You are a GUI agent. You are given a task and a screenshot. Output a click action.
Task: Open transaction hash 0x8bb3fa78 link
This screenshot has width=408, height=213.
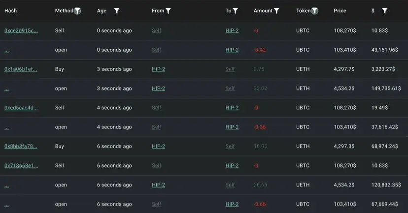[21, 146]
